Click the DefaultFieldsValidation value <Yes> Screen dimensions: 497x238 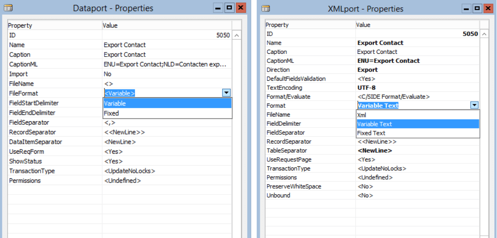tap(367, 78)
